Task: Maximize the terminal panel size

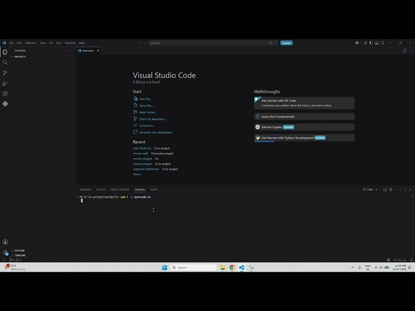Action: coord(405,190)
